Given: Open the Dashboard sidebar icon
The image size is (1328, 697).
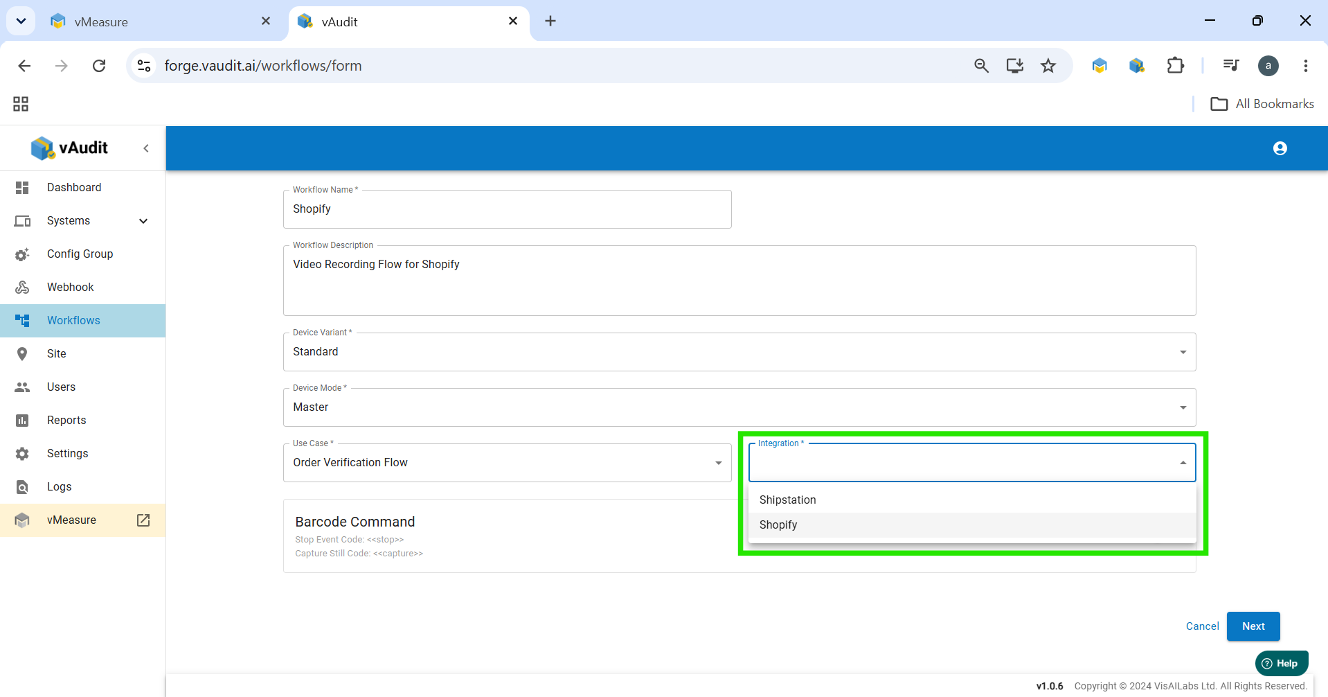Looking at the screenshot, I should pyautogui.click(x=22, y=188).
